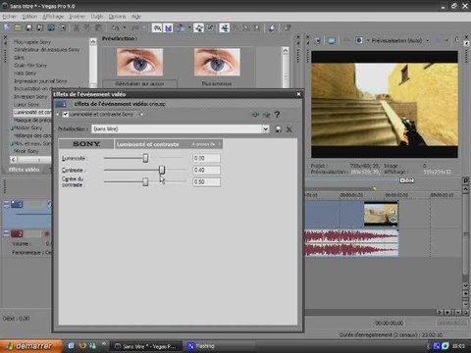Choose the Plus lumineux preset thumbnail
Screen dimensions: 471x353
pos(217,63)
